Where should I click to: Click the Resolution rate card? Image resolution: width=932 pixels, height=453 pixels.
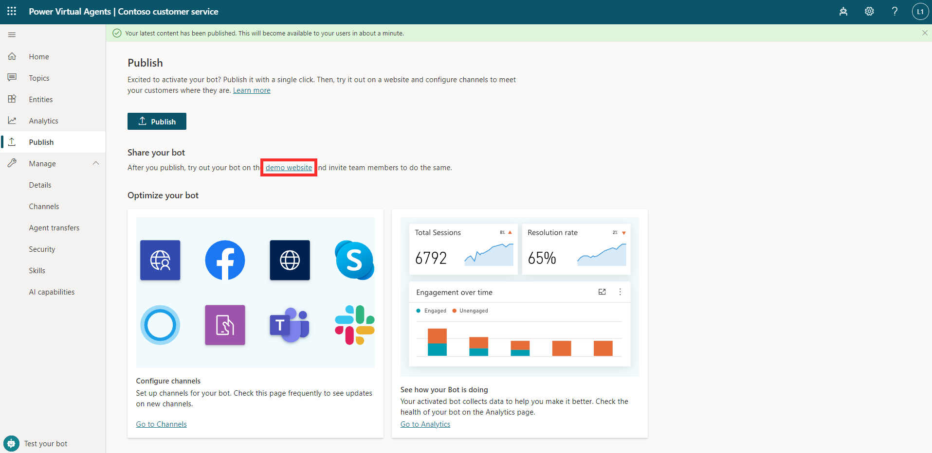tap(576, 249)
